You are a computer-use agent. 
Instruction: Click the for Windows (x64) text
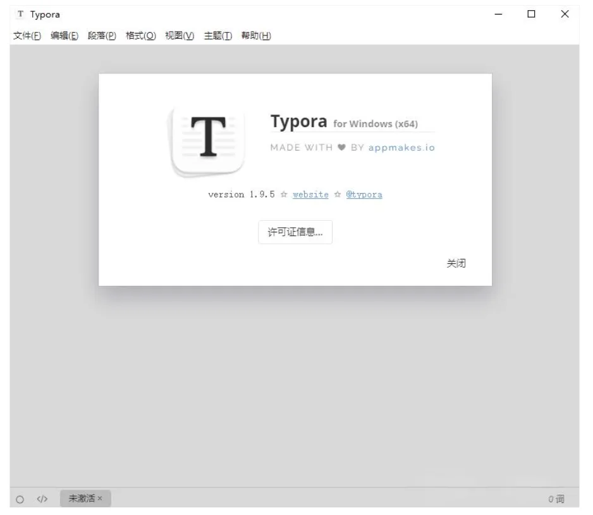pyautogui.click(x=376, y=124)
